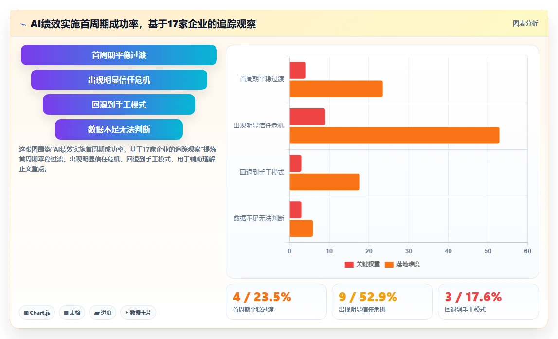Click the chart axis label 出现明显信任危机
Screen dimensions: 558x339
coord(259,125)
